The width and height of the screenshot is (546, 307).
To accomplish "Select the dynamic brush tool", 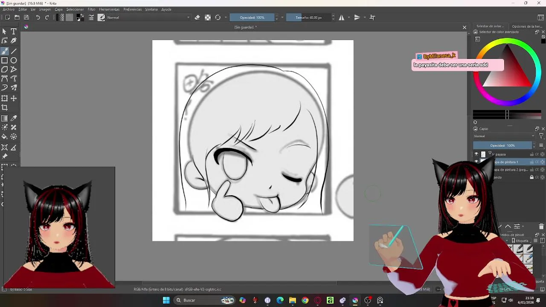I will [4, 87].
